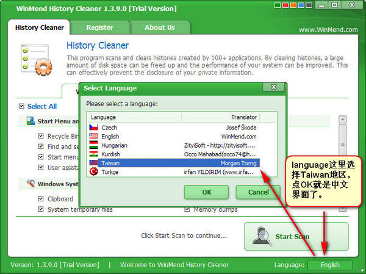366x274 pixels.
Task: Click the Windows System category icon
Action: [x=30, y=183]
